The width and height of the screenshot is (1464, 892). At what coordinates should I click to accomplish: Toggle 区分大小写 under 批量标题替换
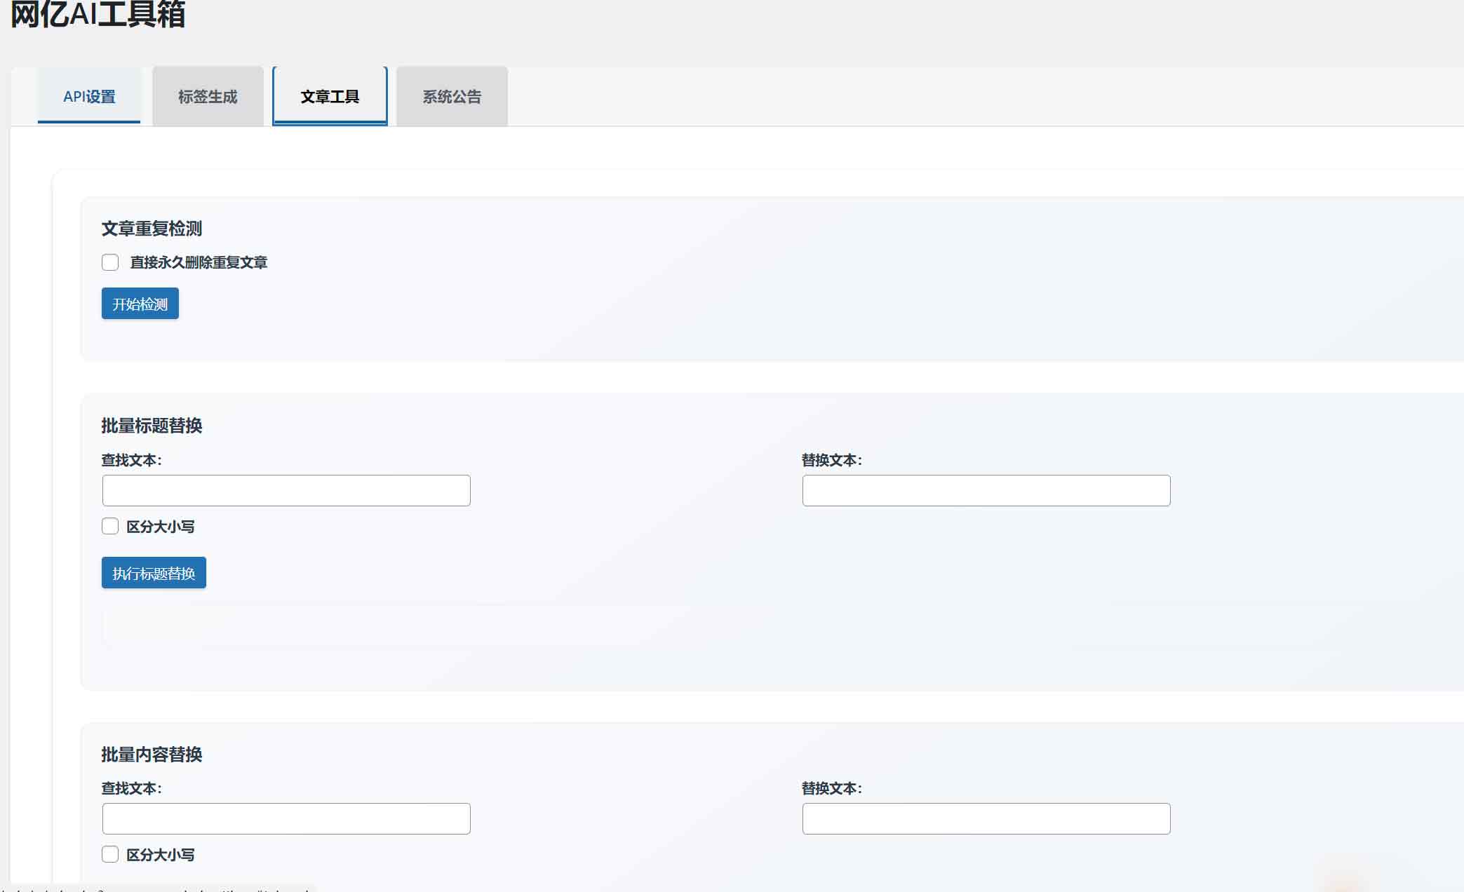110,527
